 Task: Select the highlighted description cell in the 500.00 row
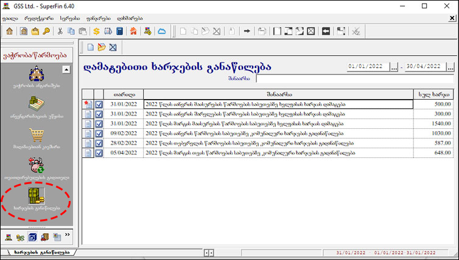click(x=278, y=104)
